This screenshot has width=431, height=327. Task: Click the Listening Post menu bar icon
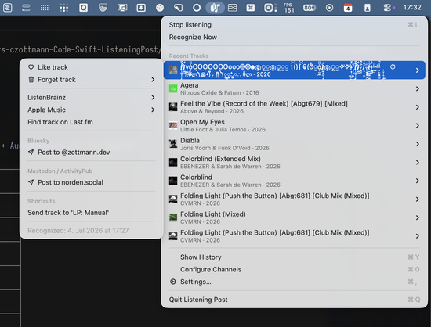(215, 7)
